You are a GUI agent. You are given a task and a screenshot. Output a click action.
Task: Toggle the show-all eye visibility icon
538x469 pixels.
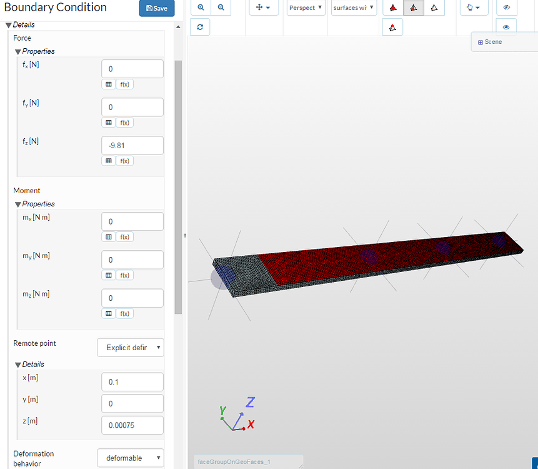506,27
